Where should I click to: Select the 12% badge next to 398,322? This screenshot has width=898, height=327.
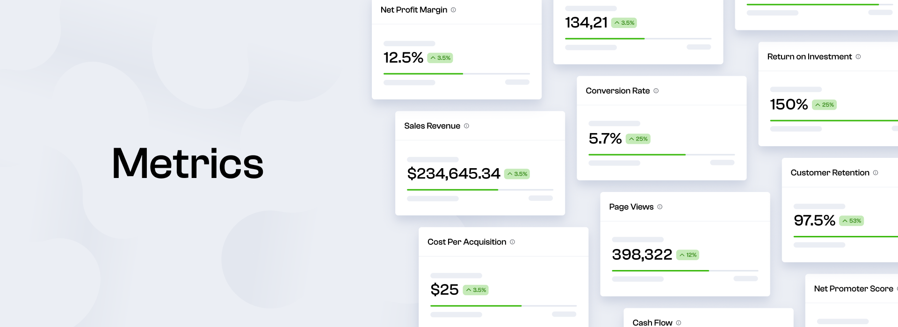tap(688, 255)
